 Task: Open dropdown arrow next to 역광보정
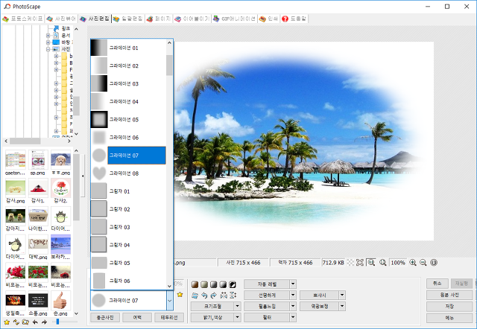(x=342, y=306)
